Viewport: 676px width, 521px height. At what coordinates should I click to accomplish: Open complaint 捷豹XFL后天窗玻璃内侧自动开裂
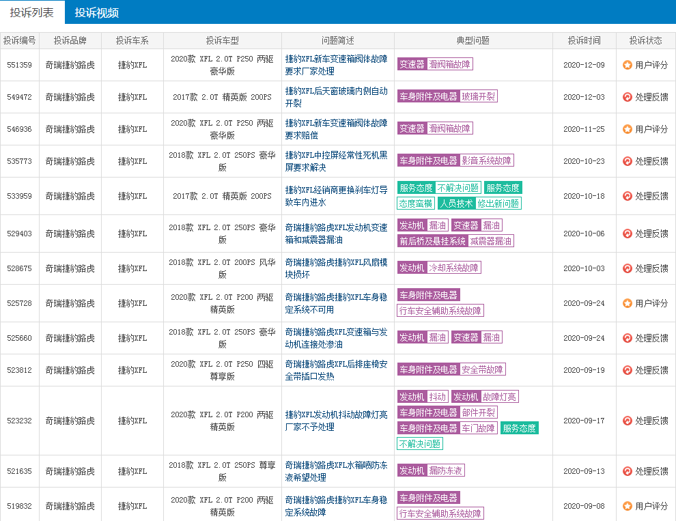(x=336, y=97)
